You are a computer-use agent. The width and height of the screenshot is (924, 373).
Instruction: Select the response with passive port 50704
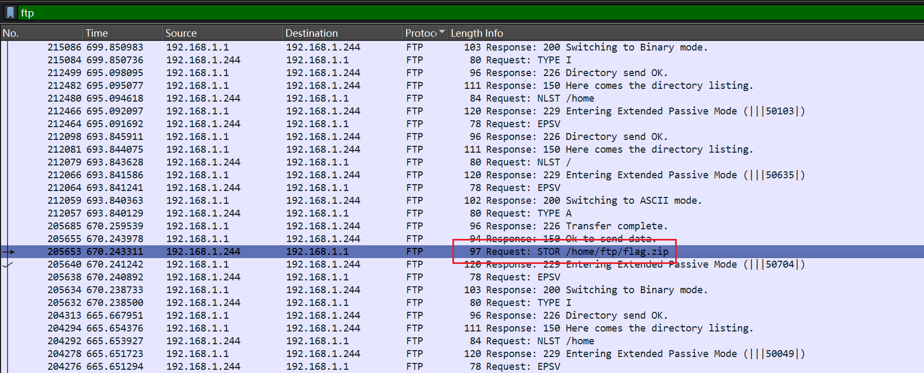point(645,264)
